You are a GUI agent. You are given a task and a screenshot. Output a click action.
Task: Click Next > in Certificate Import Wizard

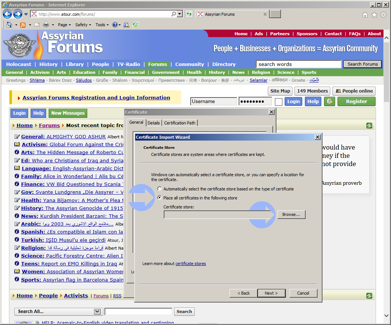[271, 293]
